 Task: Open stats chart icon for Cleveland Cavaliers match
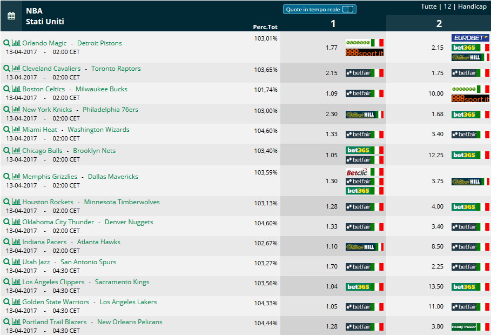coord(16,68)
